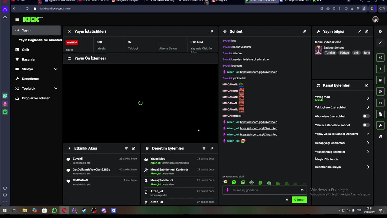
Task: Open emoji picker in chat input
Action: 302,190
